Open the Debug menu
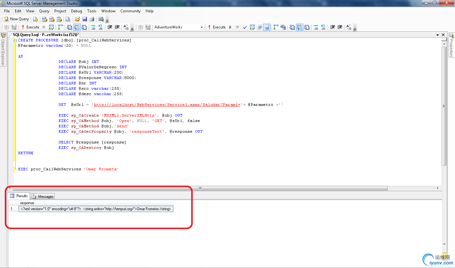Screen dimensions: 455x268 pos(76,11)
